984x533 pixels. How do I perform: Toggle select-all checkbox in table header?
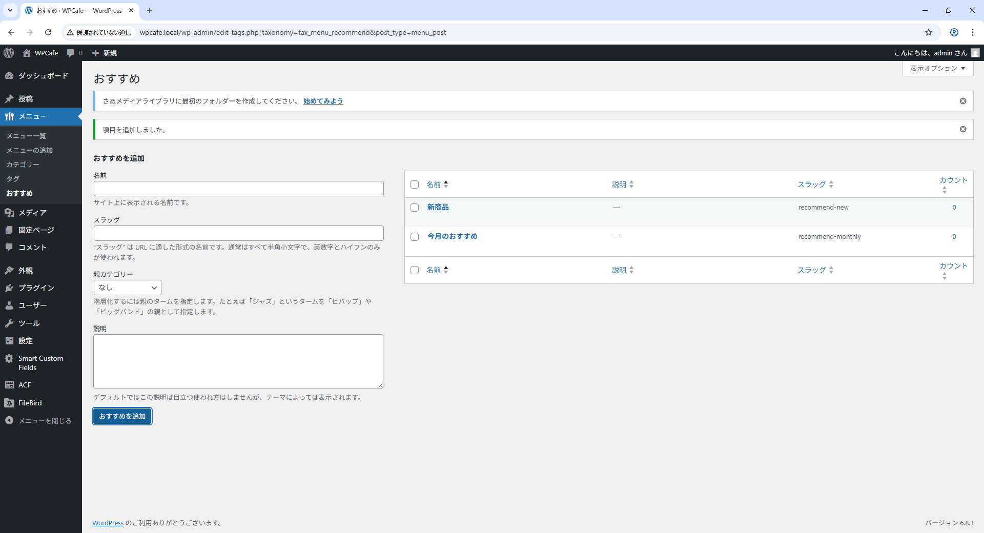[x=415, y=184]
